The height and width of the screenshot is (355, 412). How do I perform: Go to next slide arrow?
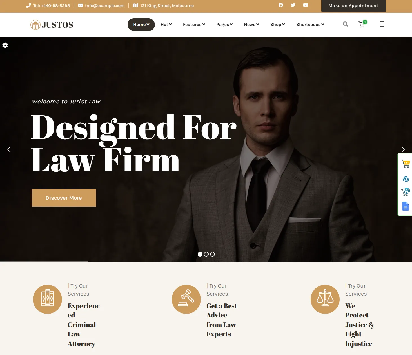403,149
